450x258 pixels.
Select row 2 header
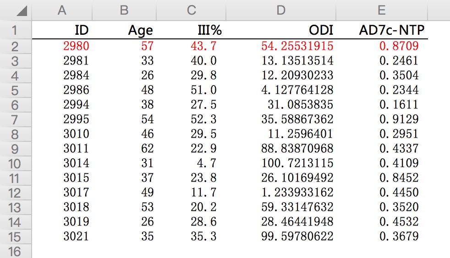[16, 46]
